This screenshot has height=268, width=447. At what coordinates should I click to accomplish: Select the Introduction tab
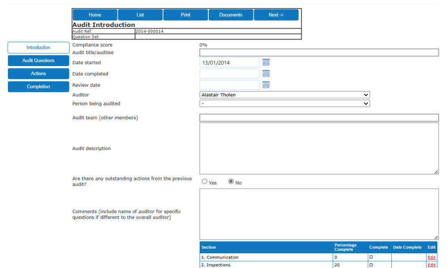[x=38, y=47]
